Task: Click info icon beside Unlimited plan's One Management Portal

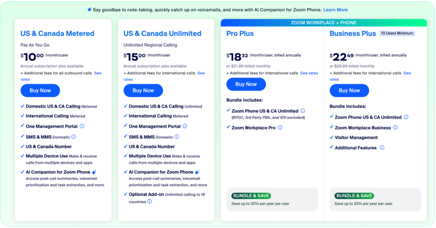Action: [185, 126]
